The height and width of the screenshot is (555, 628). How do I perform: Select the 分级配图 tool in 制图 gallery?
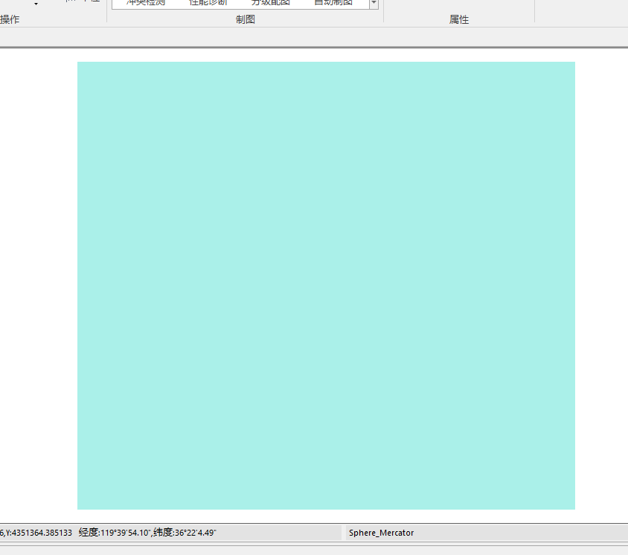coord(271,2)
